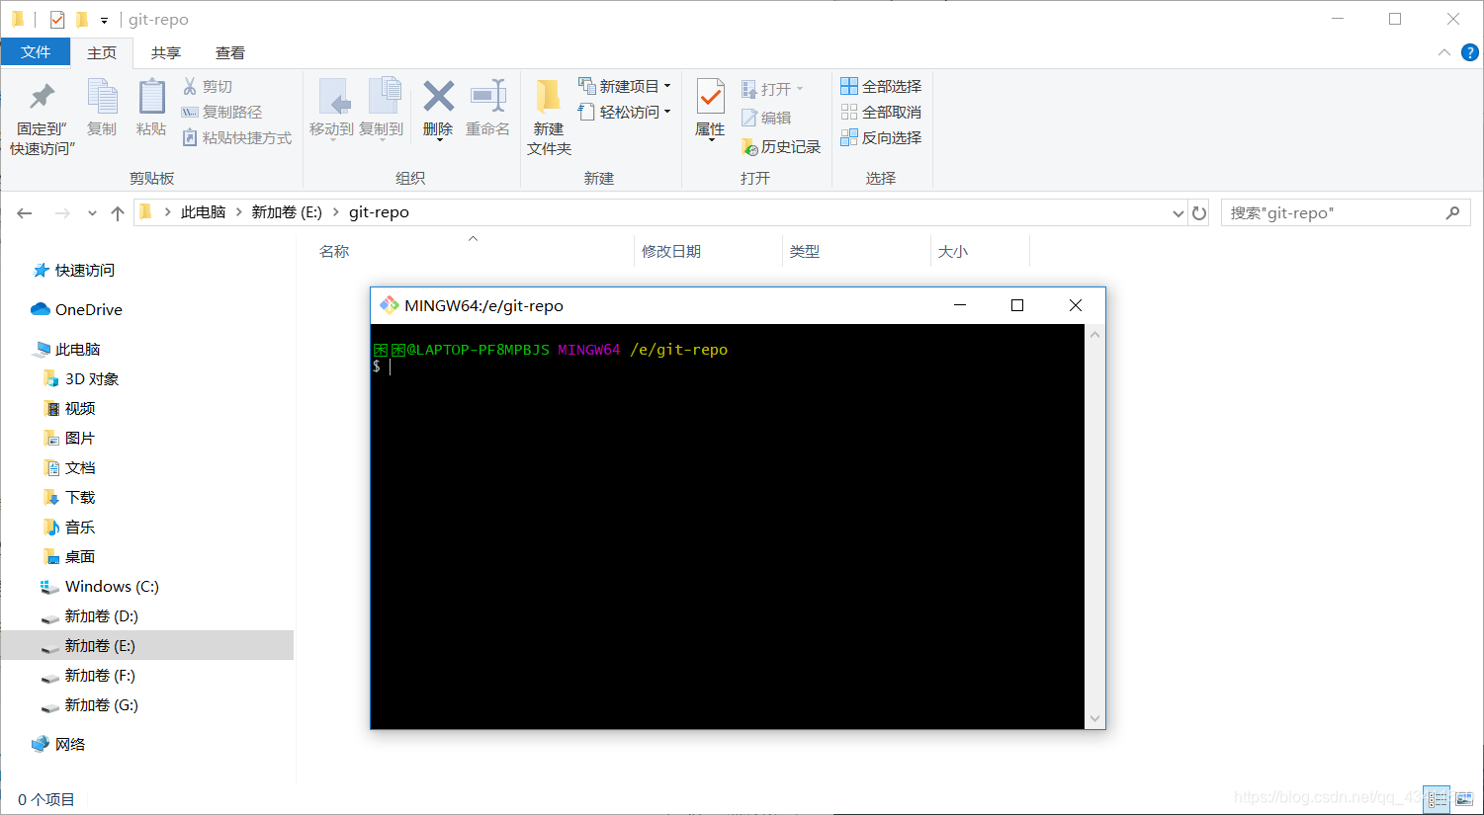Click 此电脑 in the address breadcrumb
Image resolution: width=1484 pixels, height=815 pixels.
pyautogui.click(x=204, y=212)
